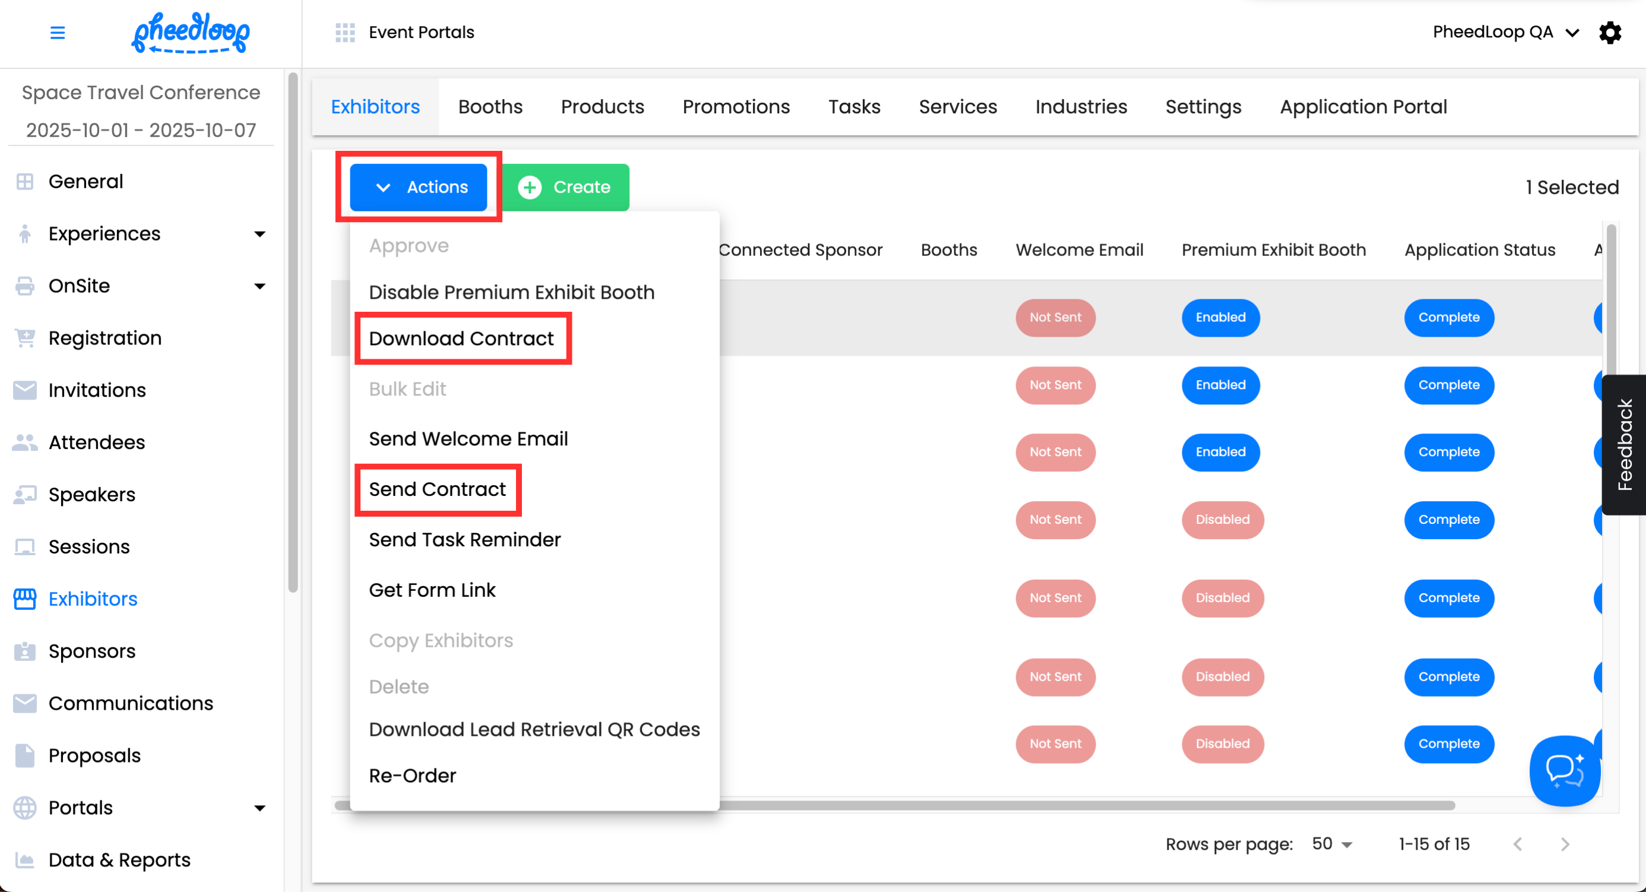Click the hamburger menu icon

coord(58,32)
